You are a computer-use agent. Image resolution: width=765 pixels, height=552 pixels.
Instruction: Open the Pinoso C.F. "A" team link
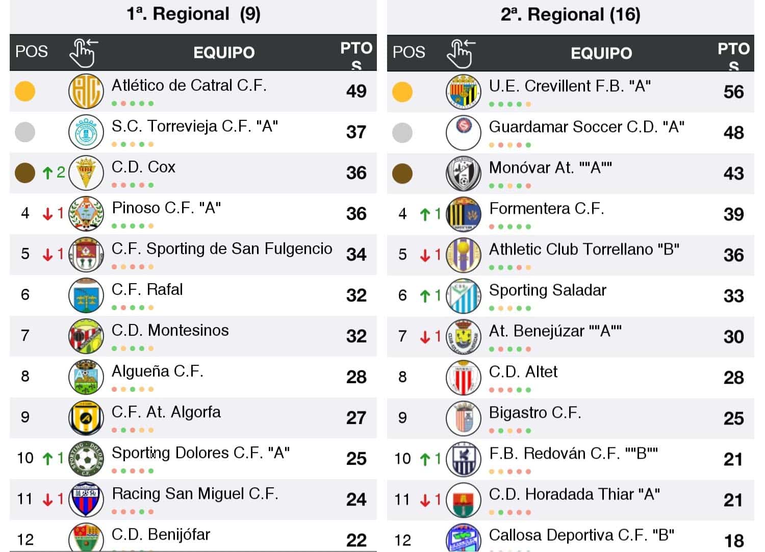point(166,208)
